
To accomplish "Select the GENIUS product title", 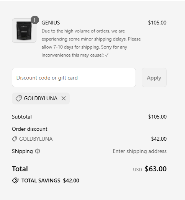I will [x=51, y=23].
